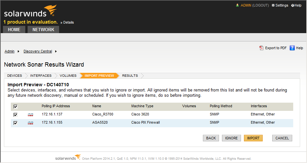The height and width of the screenshot is (163, 307).
Task: Go to the VOLUMES wizard step
Action: 68,75
